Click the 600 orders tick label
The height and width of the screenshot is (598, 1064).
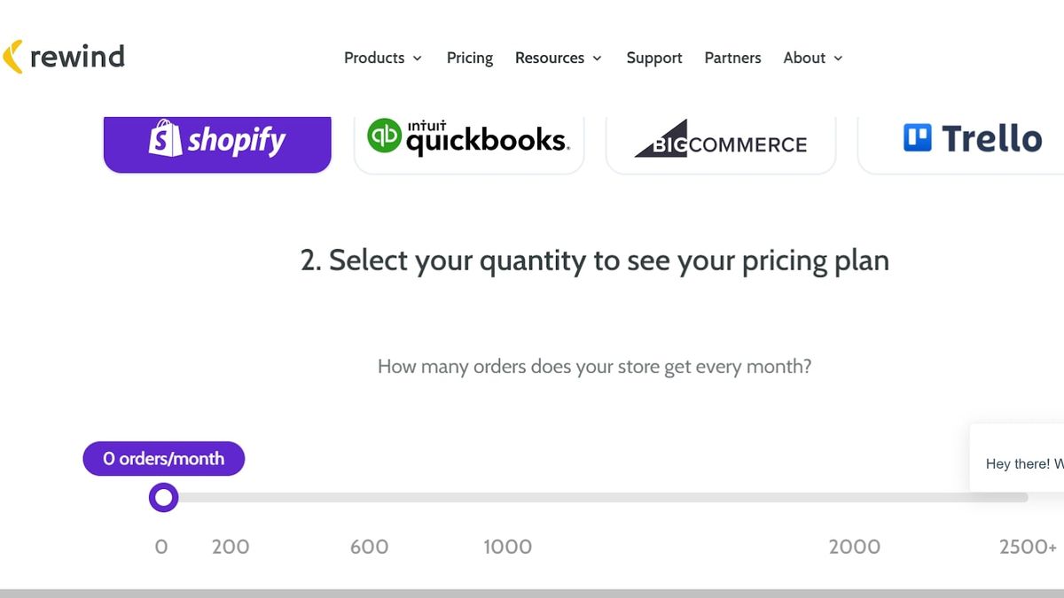(x=369, y=547)
